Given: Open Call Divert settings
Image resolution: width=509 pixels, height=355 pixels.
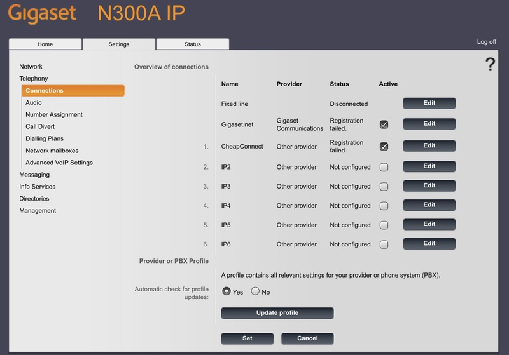Looking at the screenshot, I should click(x=40, y=126).
